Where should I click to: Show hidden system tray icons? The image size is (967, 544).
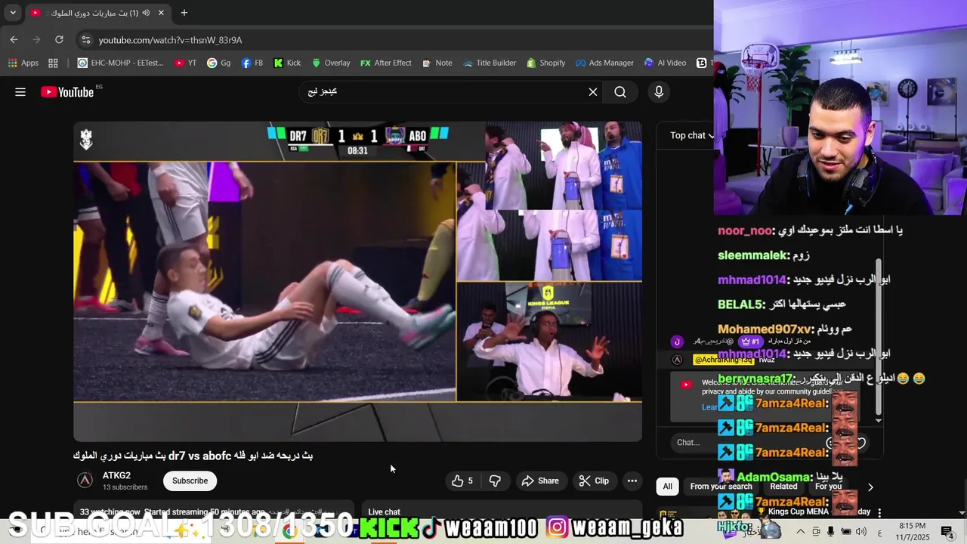pos(801,531)
